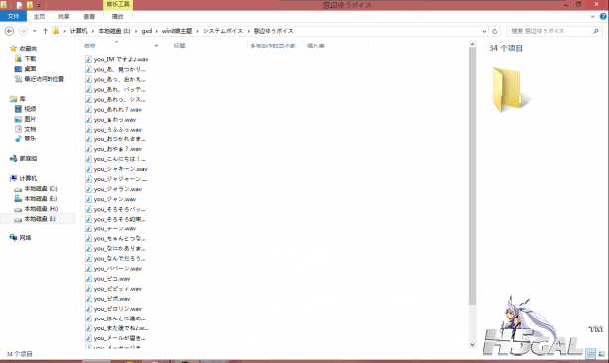Open the 查看 ribbon tab

(x=89, y=16)
